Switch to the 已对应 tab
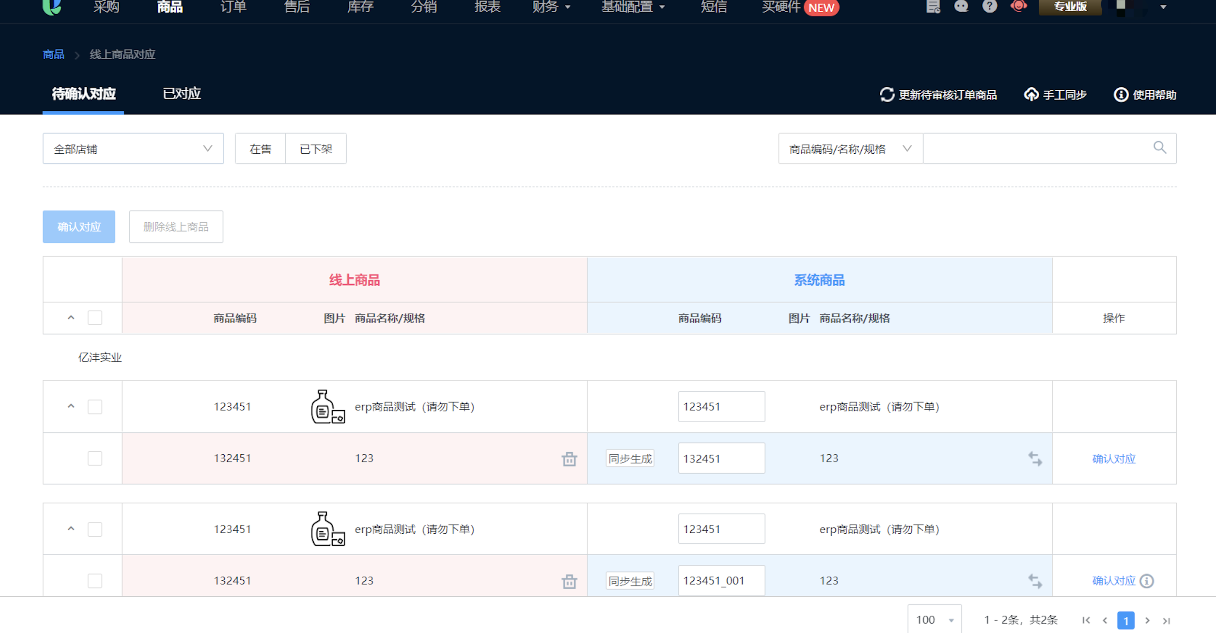Viewport: 1216px width, 633px height. (182, 93)
